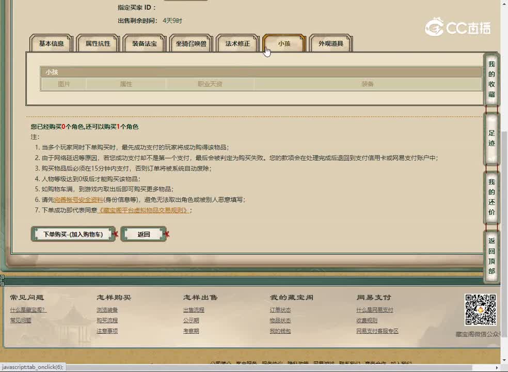Click 返回顶部 sidebar button
The image size is (508, 372).
491,256
